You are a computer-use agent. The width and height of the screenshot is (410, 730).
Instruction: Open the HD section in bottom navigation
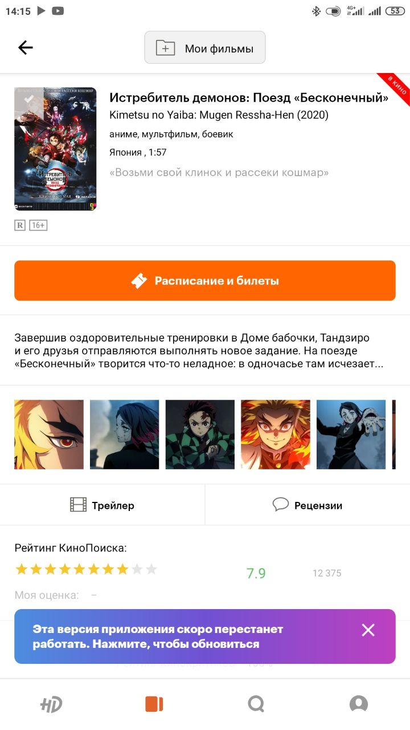51,704
